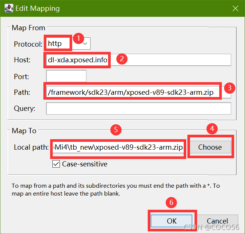Click the 'Protocol:' label text
The image size is (245, 234).
28,44
